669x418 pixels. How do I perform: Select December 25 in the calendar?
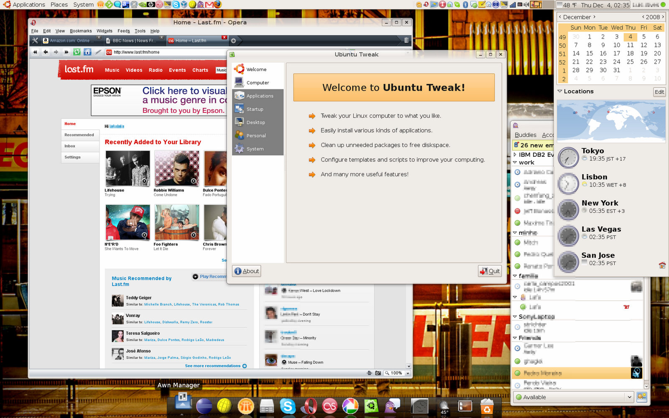[630, 62]
